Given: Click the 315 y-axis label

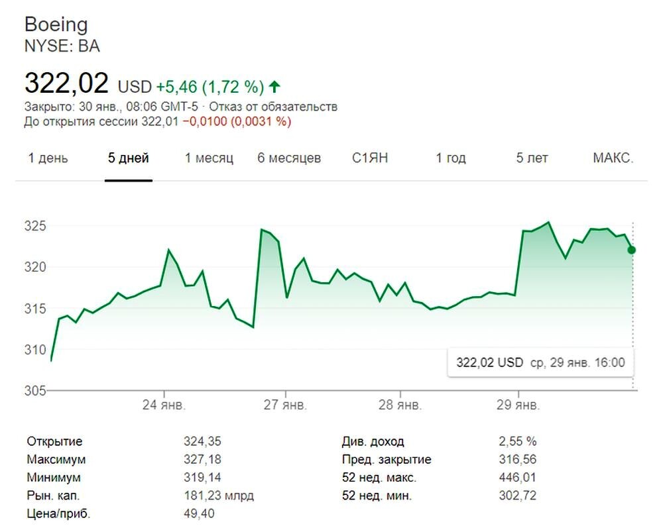Looking at the screenshot, I should coord(35,309).
